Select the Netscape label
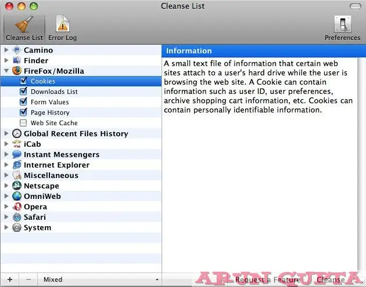Viewport: 366px width, 287px height. click(x=41, y=186)
